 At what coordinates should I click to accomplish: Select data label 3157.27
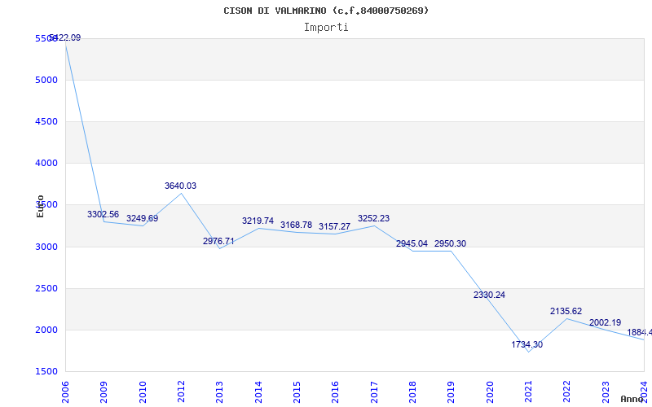pos(334,227)
